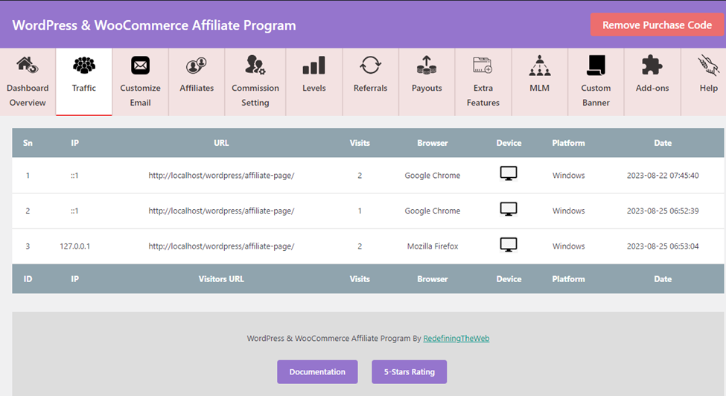Switch to the Dashboard Overview tab label
Viewport: 726px width, 396px height.
coord(28,95)
